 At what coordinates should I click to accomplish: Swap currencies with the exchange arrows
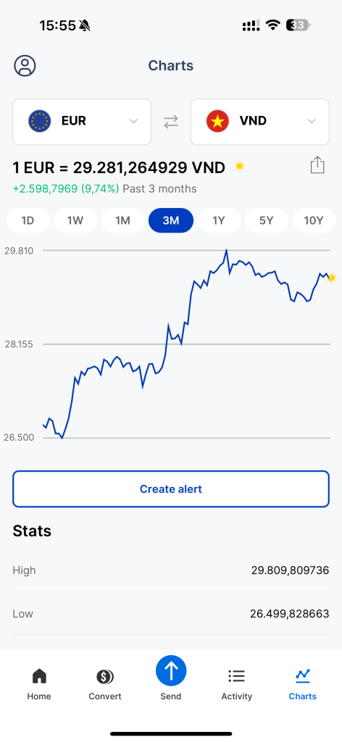[171, 122]
